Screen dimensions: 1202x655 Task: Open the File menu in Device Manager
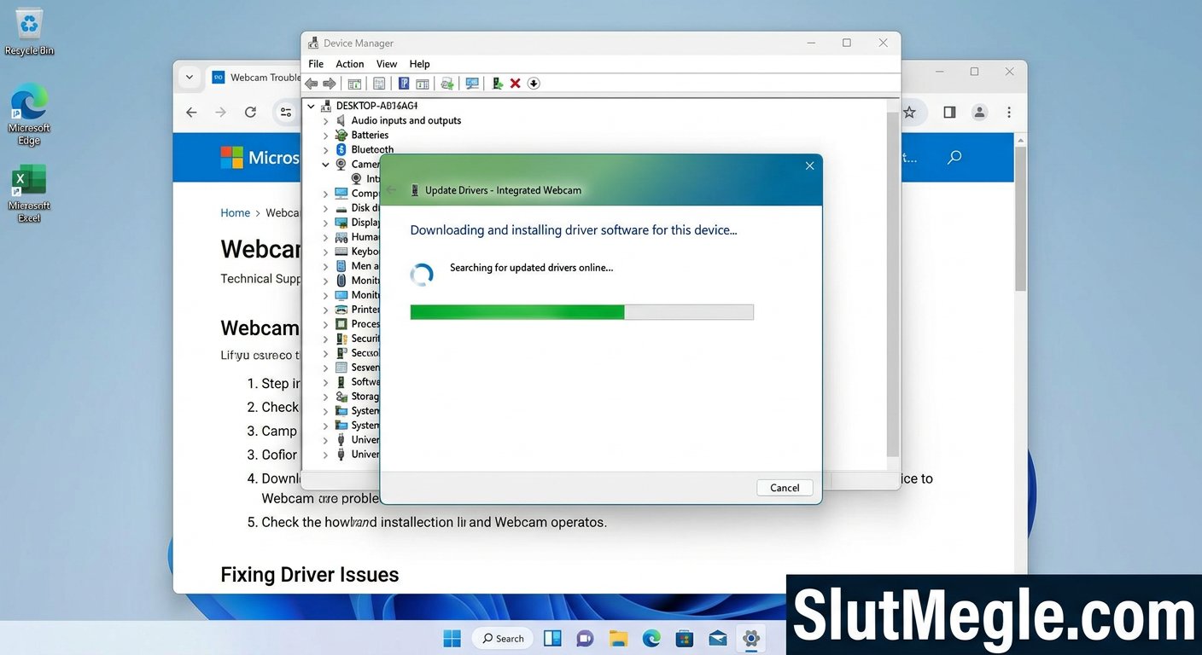[x=316, y=64]
